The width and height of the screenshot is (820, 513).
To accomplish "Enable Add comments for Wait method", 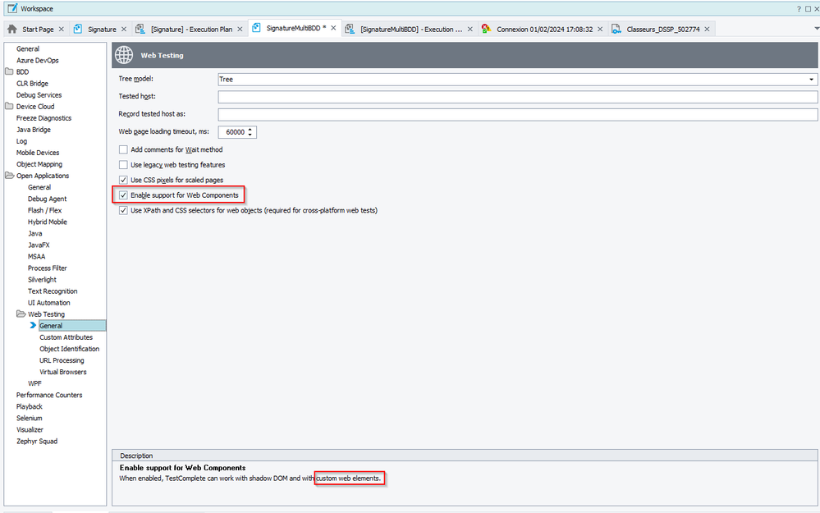I will point(123,149).
